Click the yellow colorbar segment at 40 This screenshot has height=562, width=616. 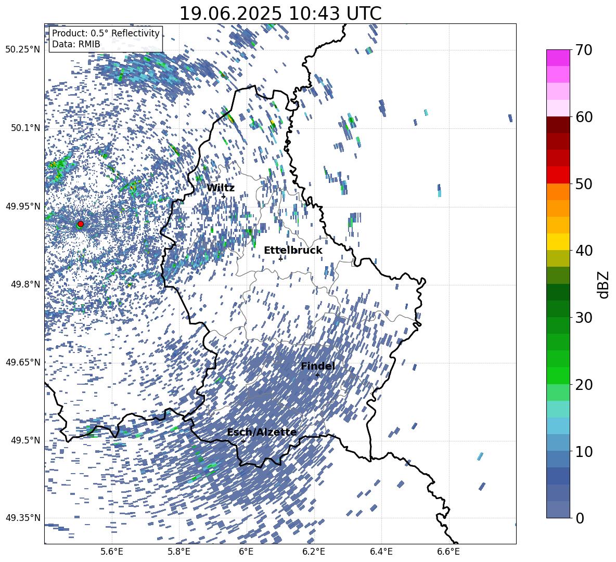click(558, 242)
